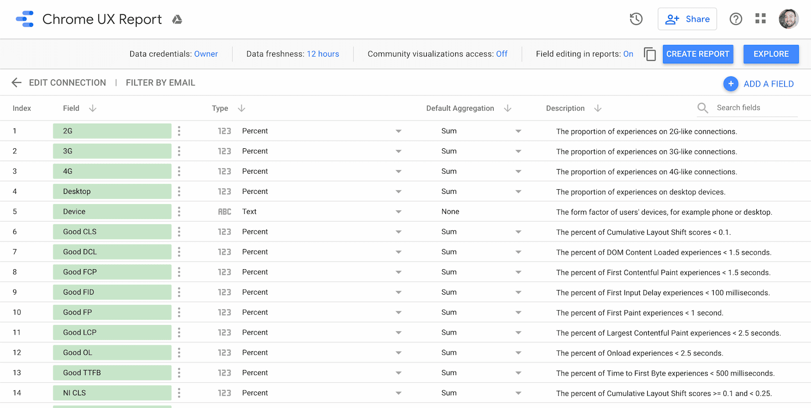Open version history clock icon
811x408 pixels.
click(636, 19)
